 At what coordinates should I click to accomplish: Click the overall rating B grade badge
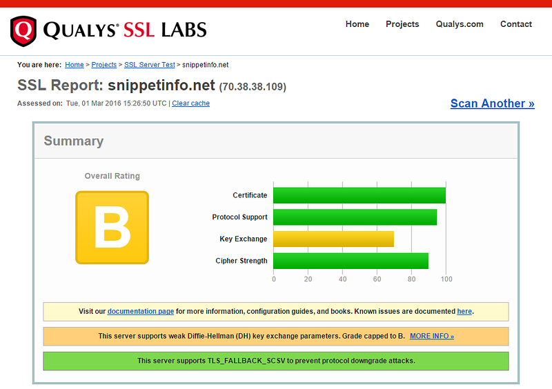112,228
